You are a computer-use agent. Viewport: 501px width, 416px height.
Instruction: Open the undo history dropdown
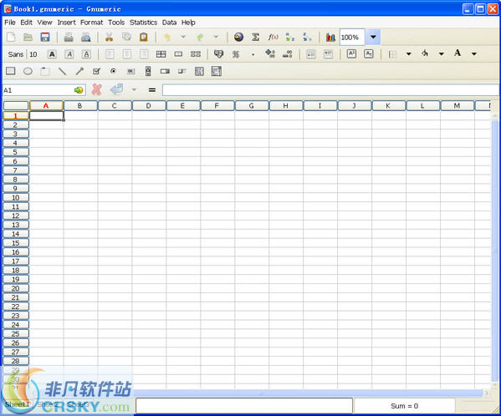pyautogui.click(x=183, y=37)
